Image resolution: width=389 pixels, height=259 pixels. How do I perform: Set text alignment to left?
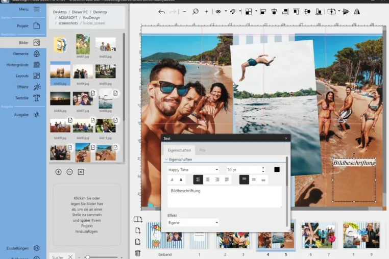pos(198,179)
